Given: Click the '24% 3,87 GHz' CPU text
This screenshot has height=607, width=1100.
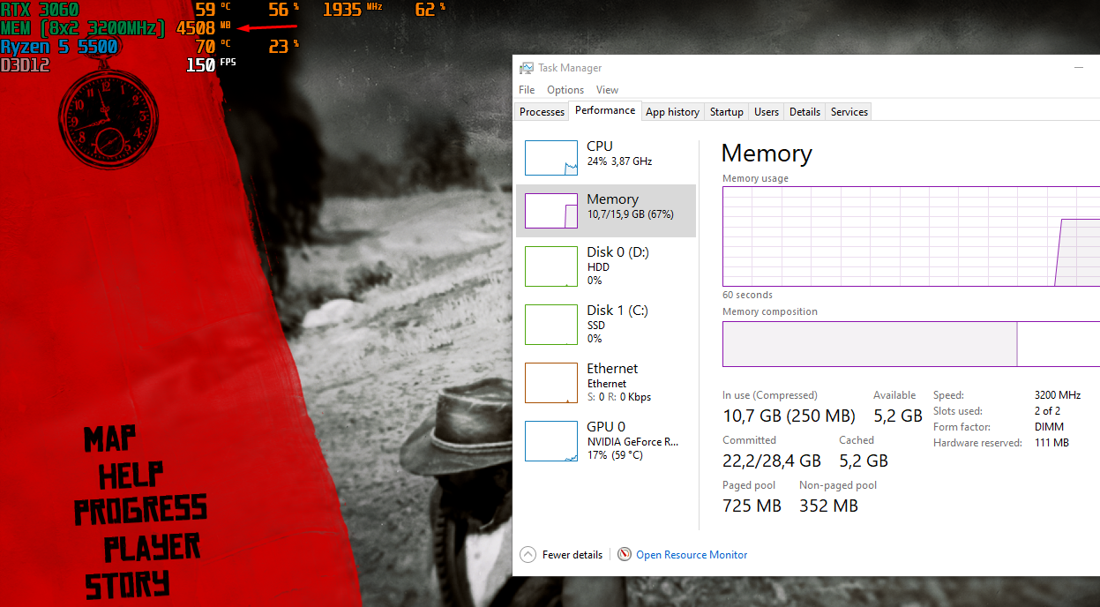Looking at the screenshot, I should click(x=619, y=161).
